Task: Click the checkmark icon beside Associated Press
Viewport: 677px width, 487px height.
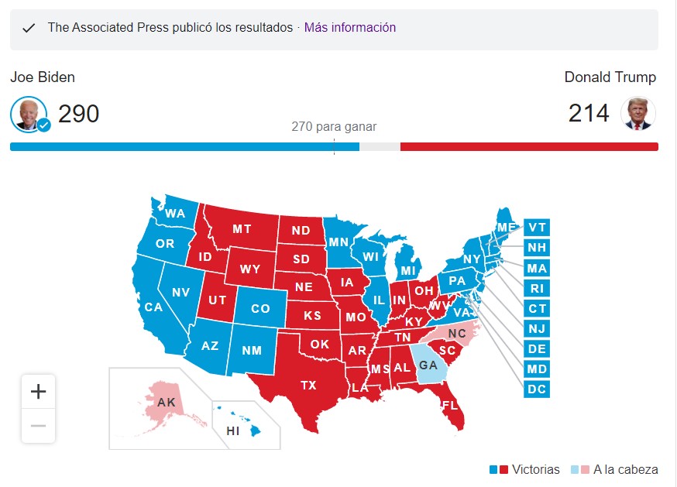Action: 29,29
